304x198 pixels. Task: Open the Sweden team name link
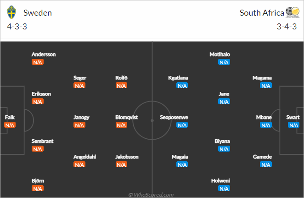tap(38, 13)
